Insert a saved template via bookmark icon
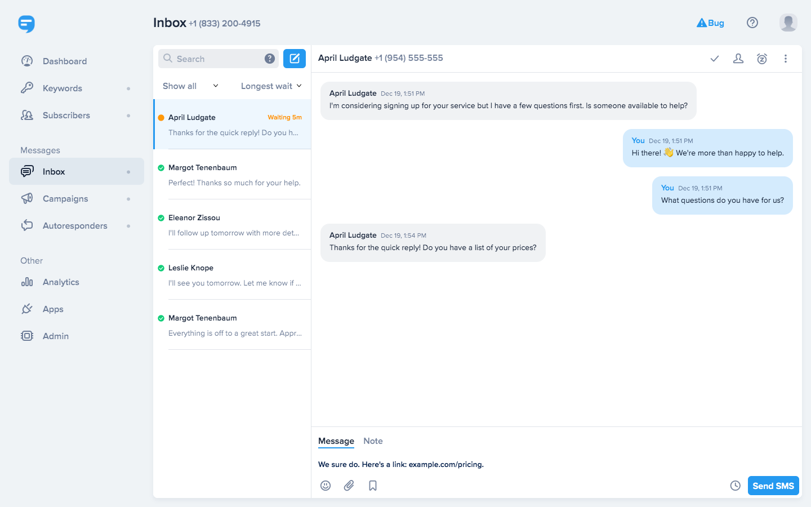 tap(373, 486)
